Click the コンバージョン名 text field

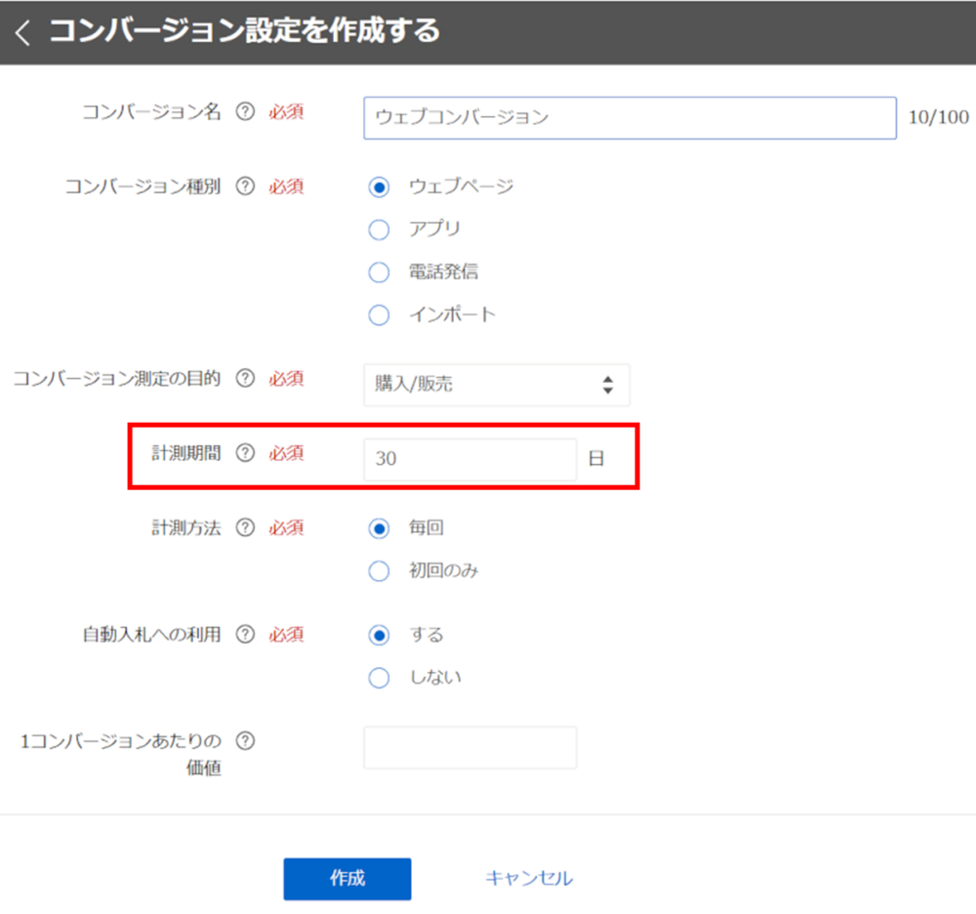pyautogui.click(x=630, y=118)
